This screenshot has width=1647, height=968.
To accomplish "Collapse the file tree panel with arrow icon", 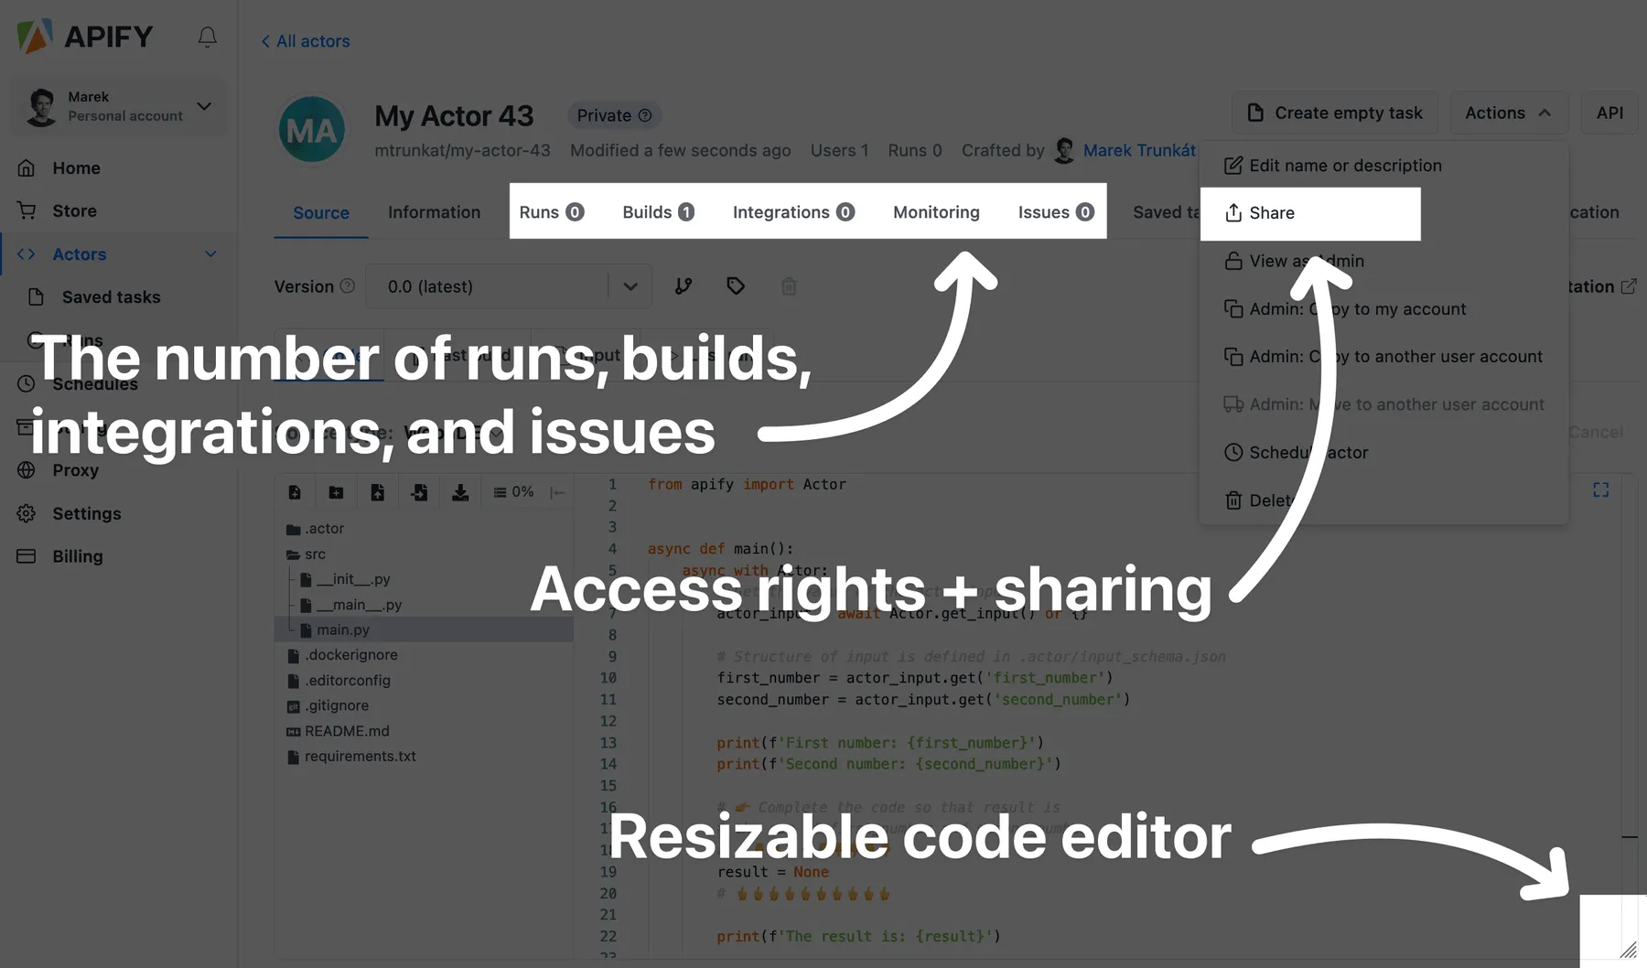I will (x=557, y=492).
